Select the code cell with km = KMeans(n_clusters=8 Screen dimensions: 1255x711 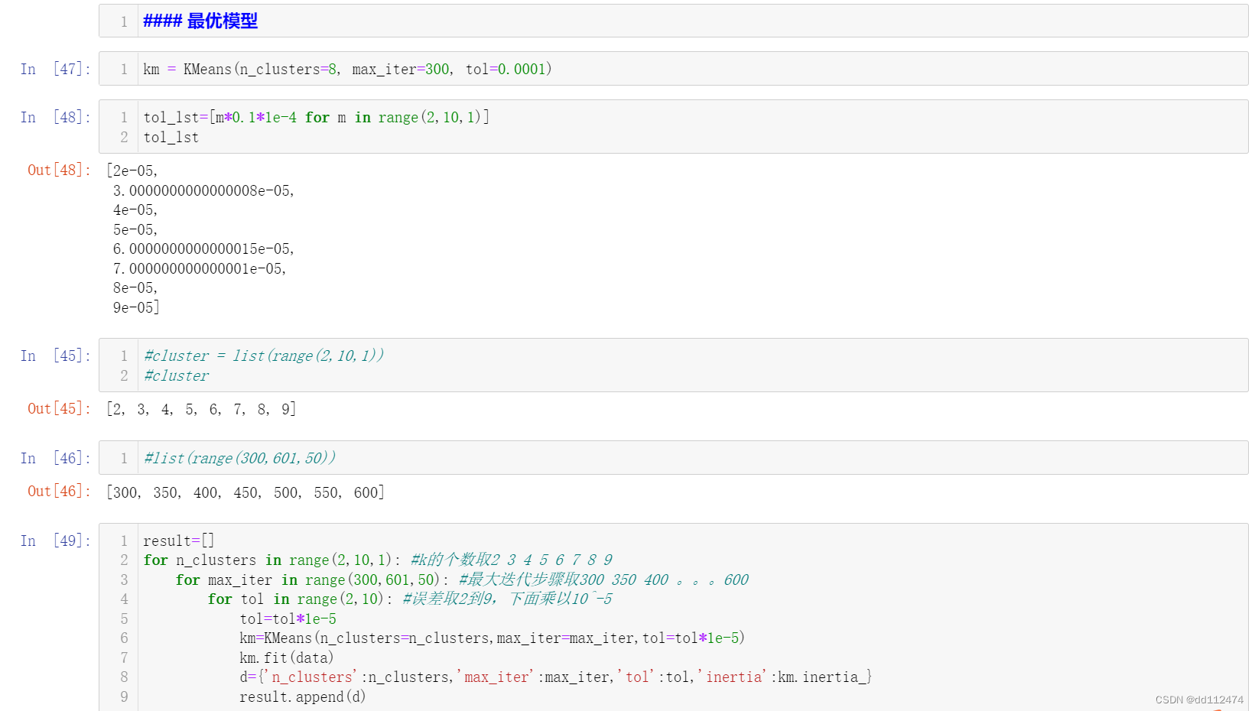(x=673, y=69)
